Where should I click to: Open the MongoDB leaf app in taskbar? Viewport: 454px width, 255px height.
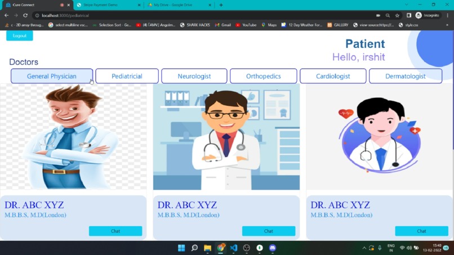[260, 248]
